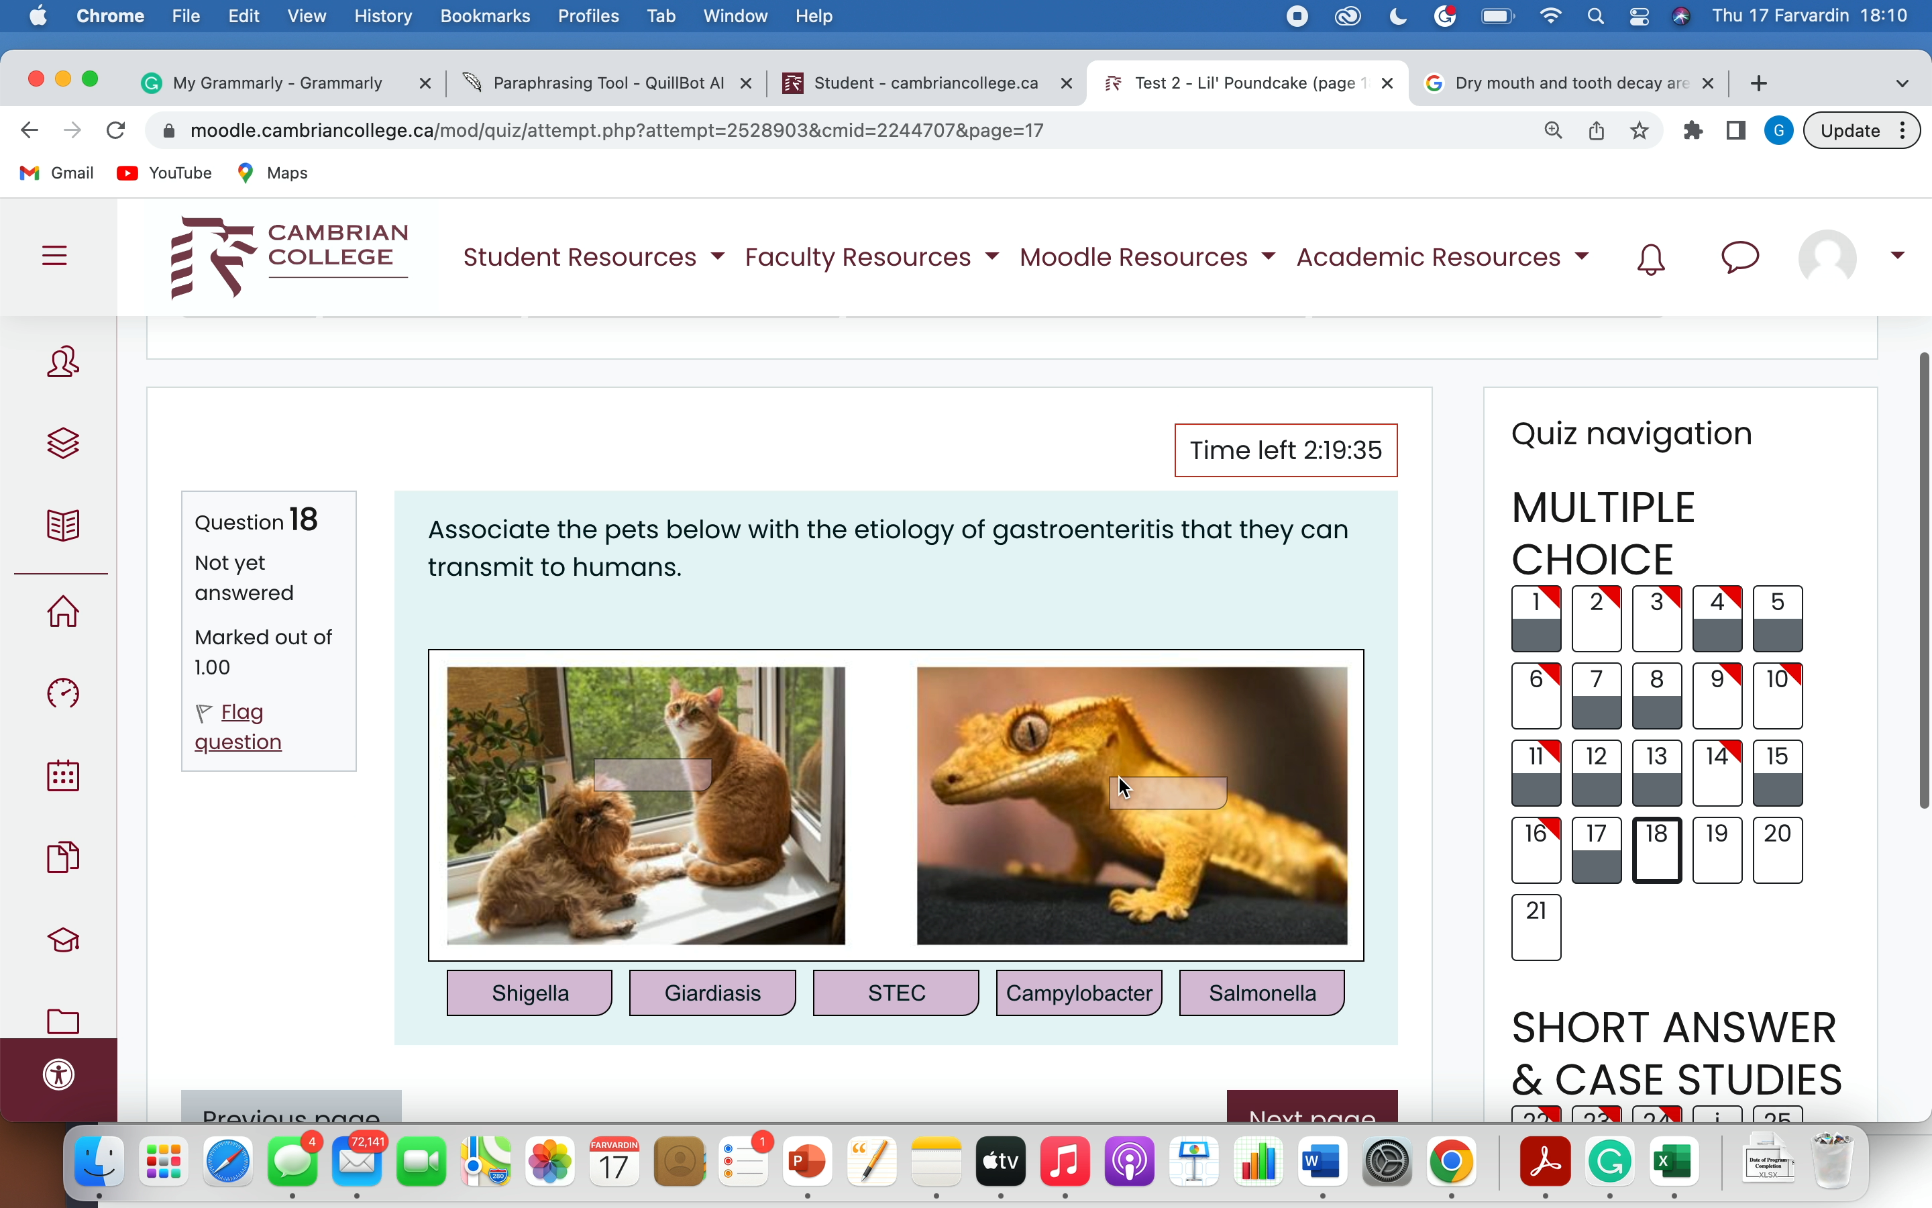The width and height of the screenshot is (1932, 1208).
Task: Click the dashboard gauge sidebar icon
Action: (63, 693)
